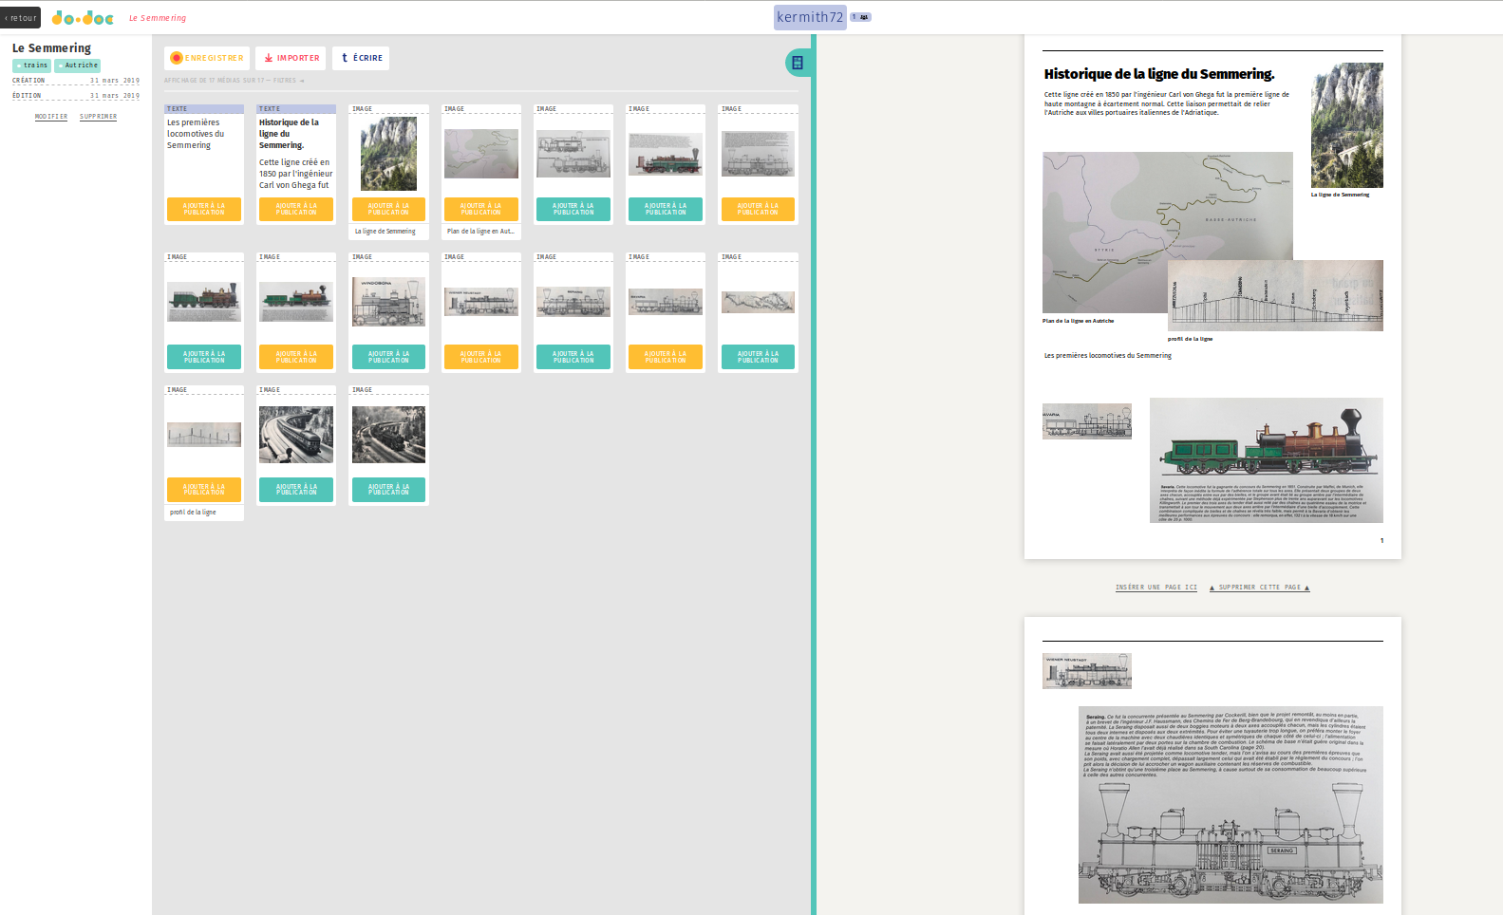
Task: Click the Écrire text button
Action: [361, 58]
